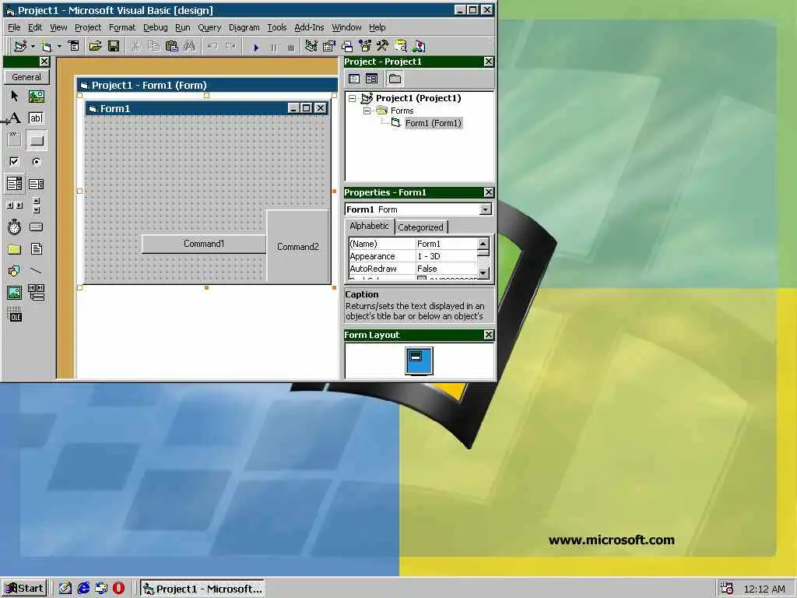Select the ListBox tool in the toolbox

[x=36, y=184]
